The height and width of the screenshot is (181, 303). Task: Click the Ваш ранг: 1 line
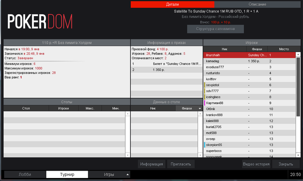[x=13, y=78]
